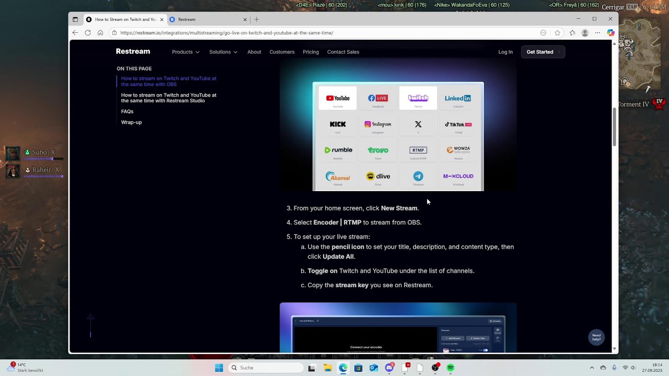
Task: Switch to the Restream browser tab
Action: coord(209,19)
